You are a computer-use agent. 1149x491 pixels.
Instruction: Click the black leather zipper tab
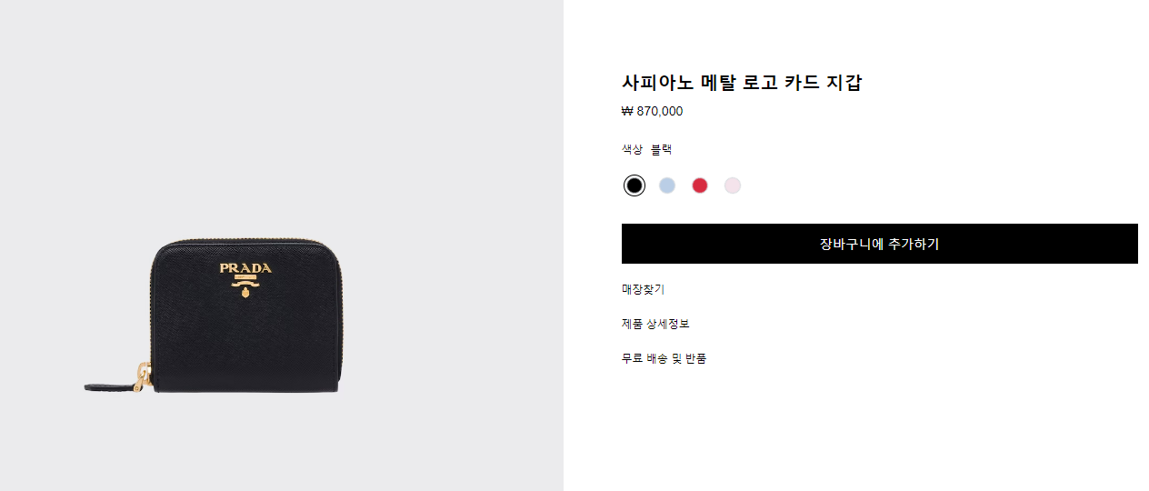point(109,387)
